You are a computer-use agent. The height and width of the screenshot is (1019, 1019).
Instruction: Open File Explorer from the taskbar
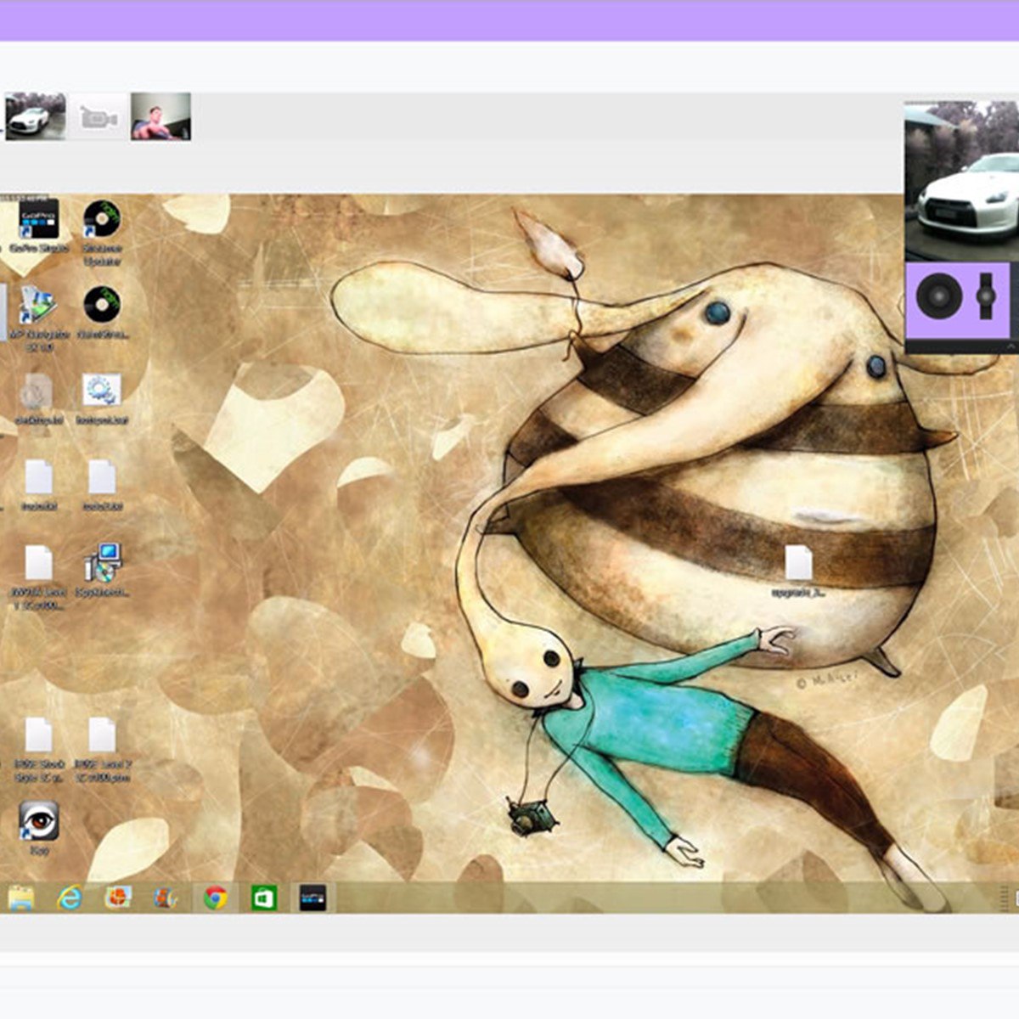tap(21, 898)
